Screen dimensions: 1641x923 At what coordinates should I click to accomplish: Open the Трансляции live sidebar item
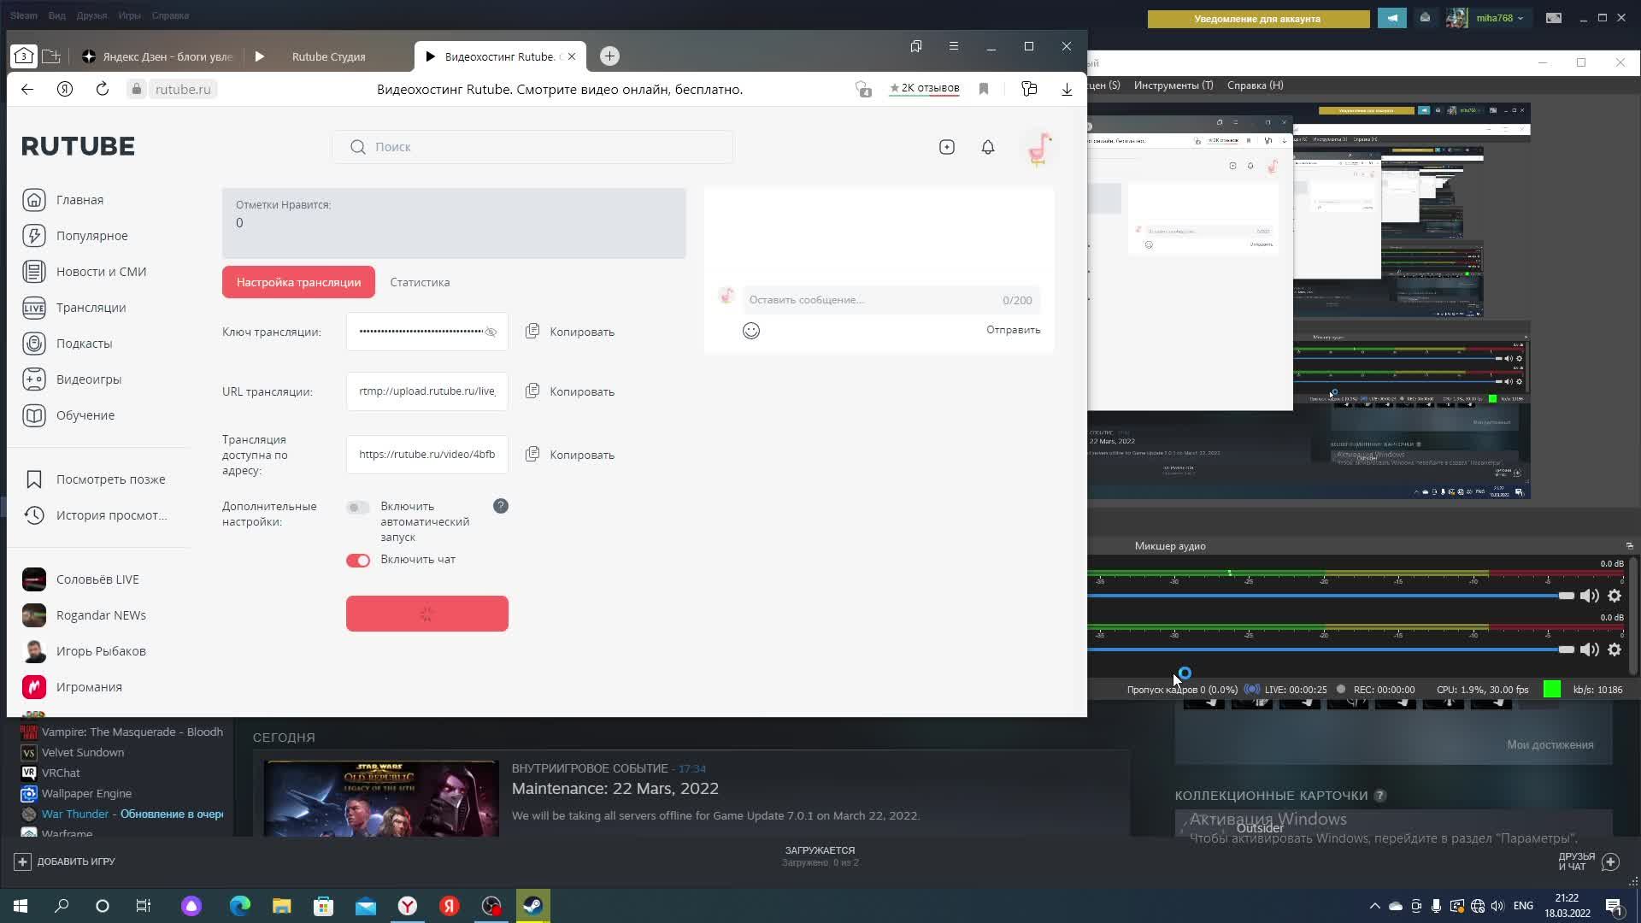click(x=91, y=308)
